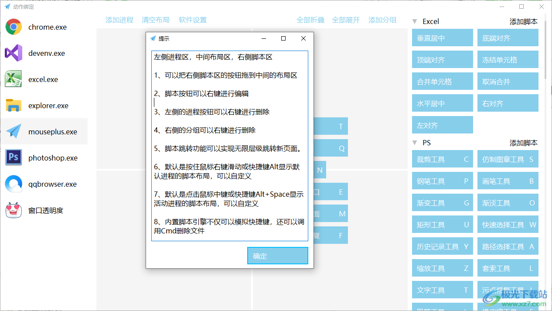Click the 文字工具 T script button
Screen dimensions: 552x311
(443, 290)
